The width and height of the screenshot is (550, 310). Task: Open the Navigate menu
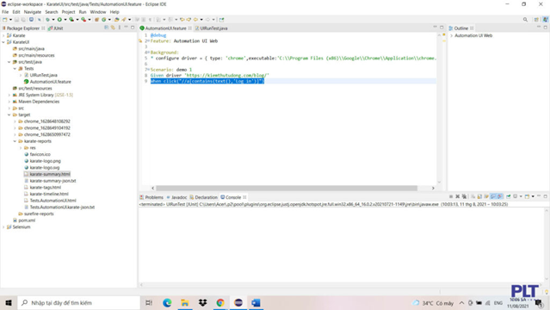point(32,12)
